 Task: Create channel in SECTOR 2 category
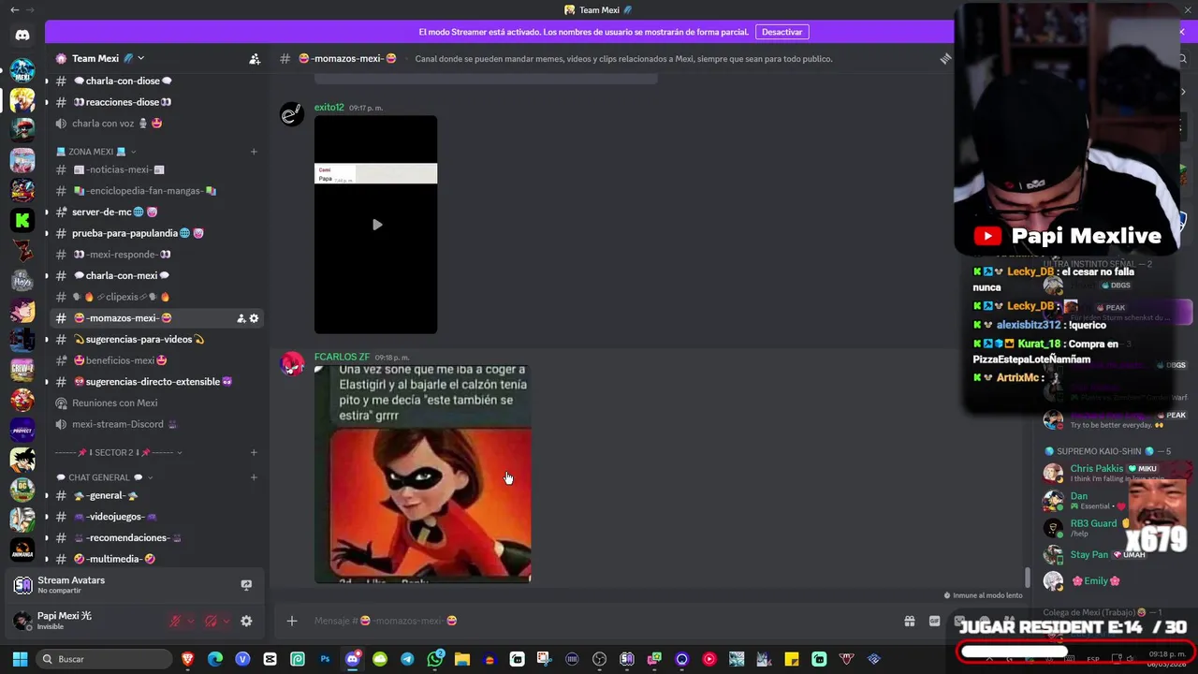pyautogui.click(x=254, y=453)
